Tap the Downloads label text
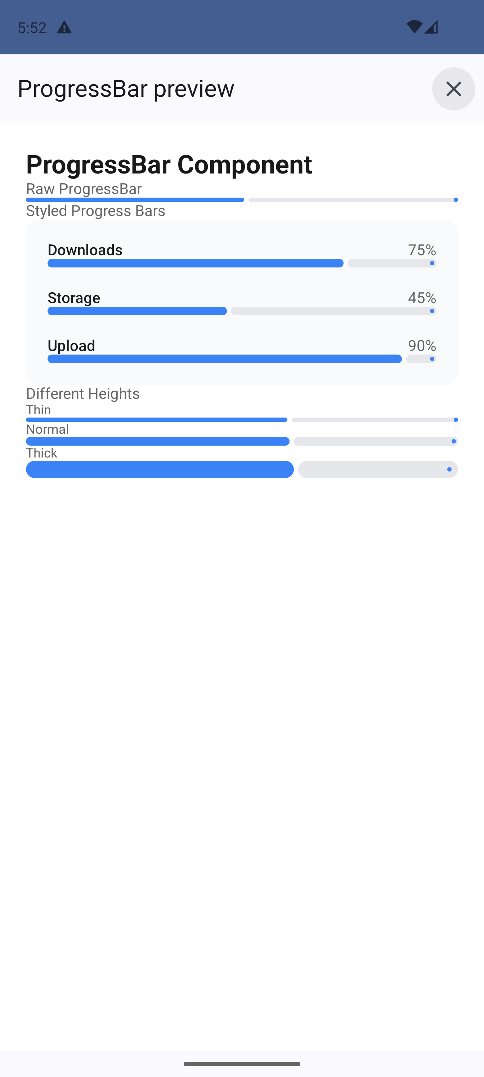This screenshot has width=484, height=1077. (x=85, y=249)
